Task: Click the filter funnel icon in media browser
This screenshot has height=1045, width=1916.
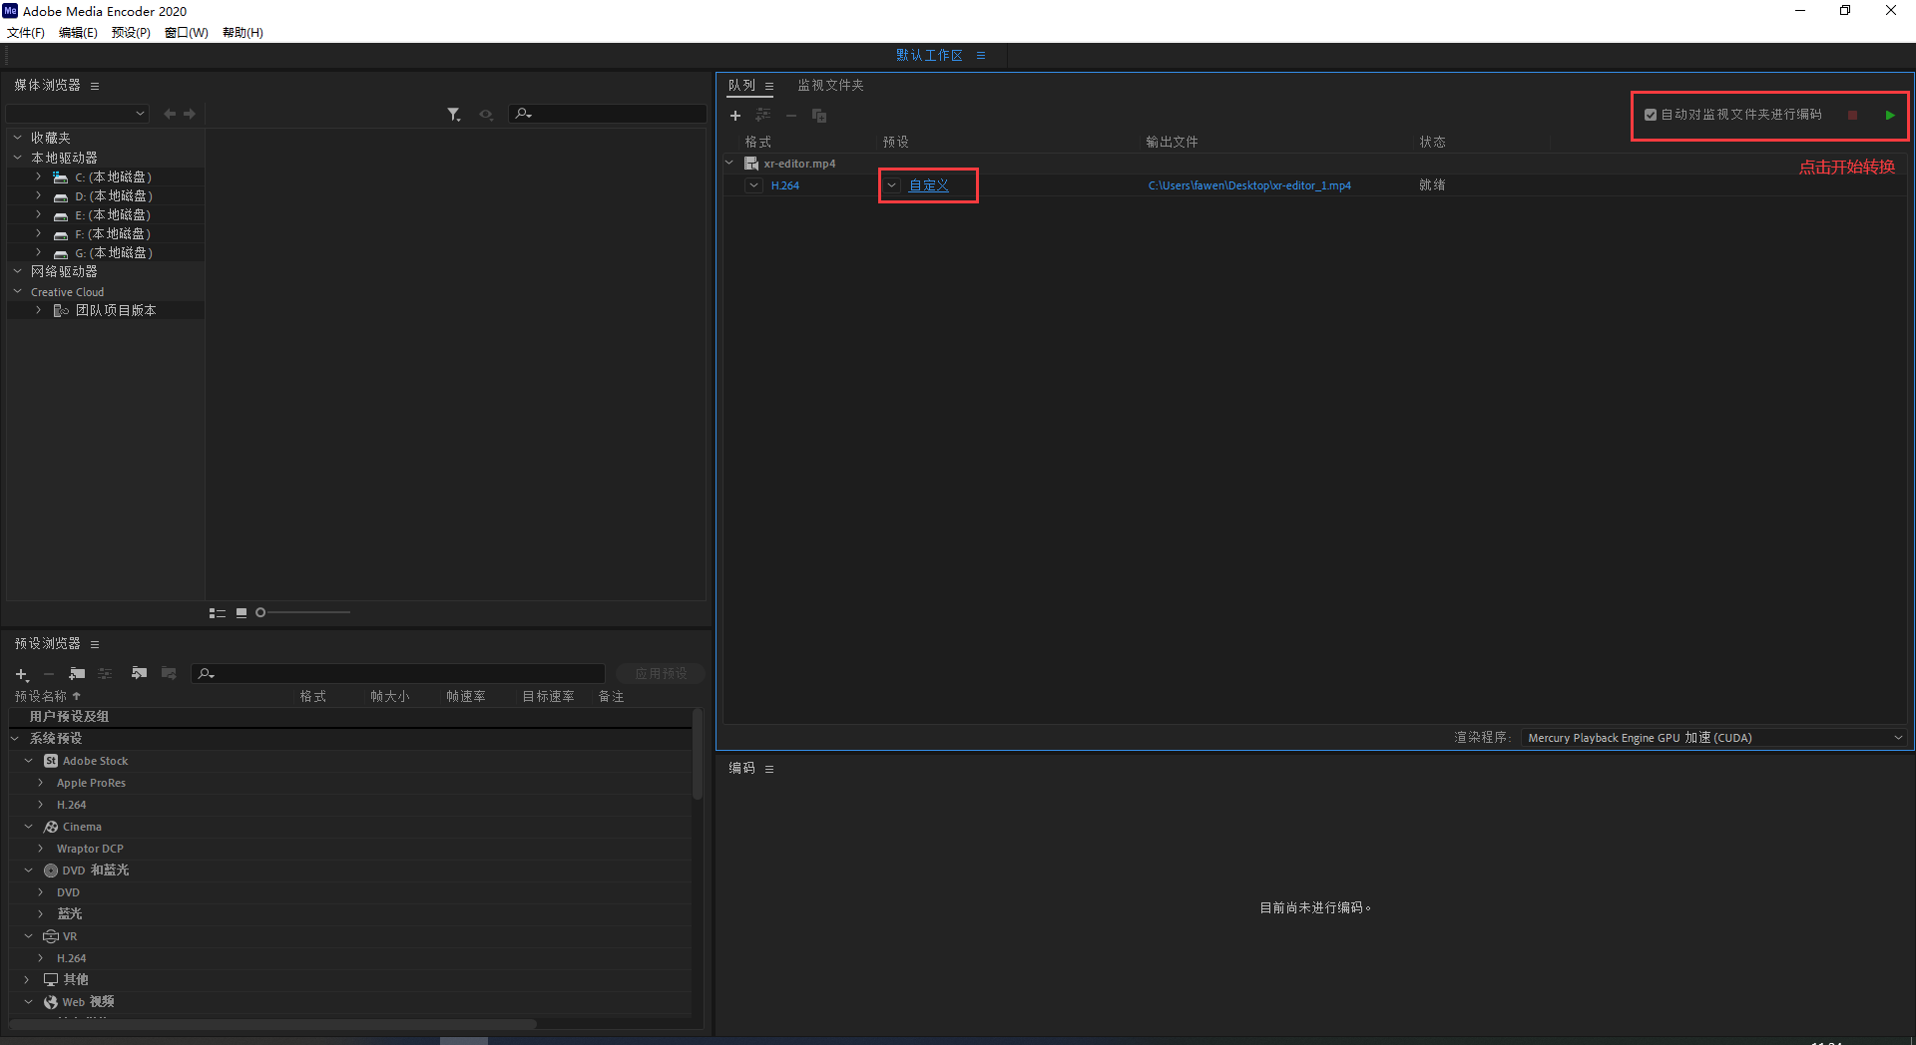Action: coord(453,115)
